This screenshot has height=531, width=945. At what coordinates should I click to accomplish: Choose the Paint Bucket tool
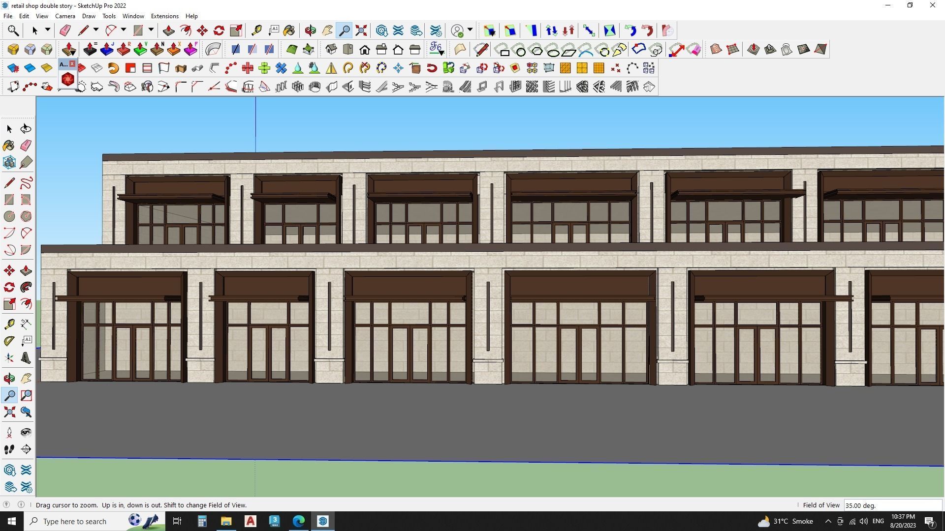(x=9, y=145)
